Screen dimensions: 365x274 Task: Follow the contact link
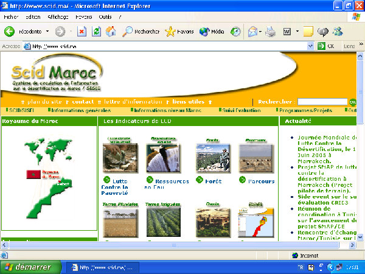click(83, 102)
